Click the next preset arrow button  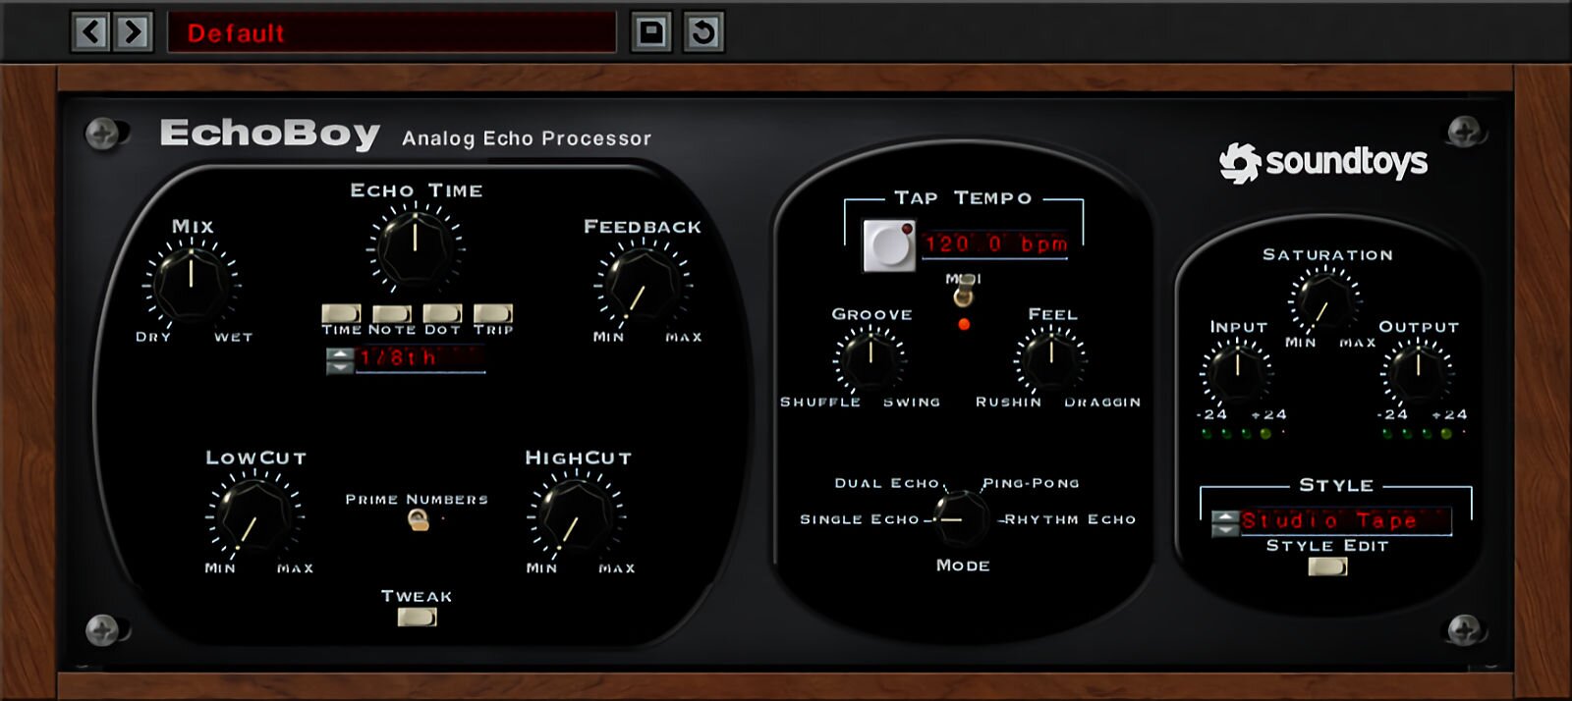tap(134, 32)
